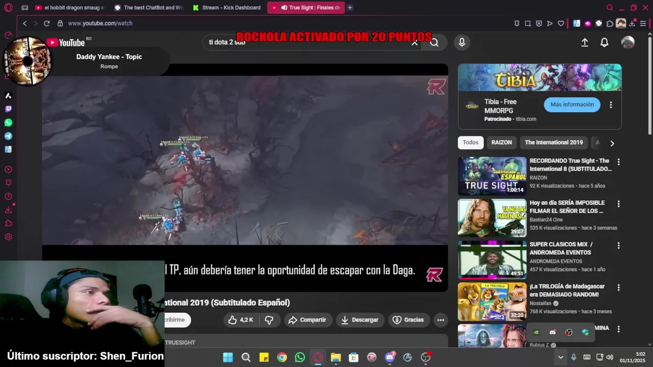
Task: Open RECORDANDO True Sight video thumbnail
Action: 492,176
